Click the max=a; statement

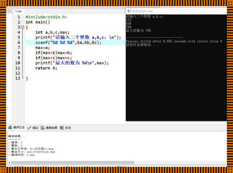[43, 48]
